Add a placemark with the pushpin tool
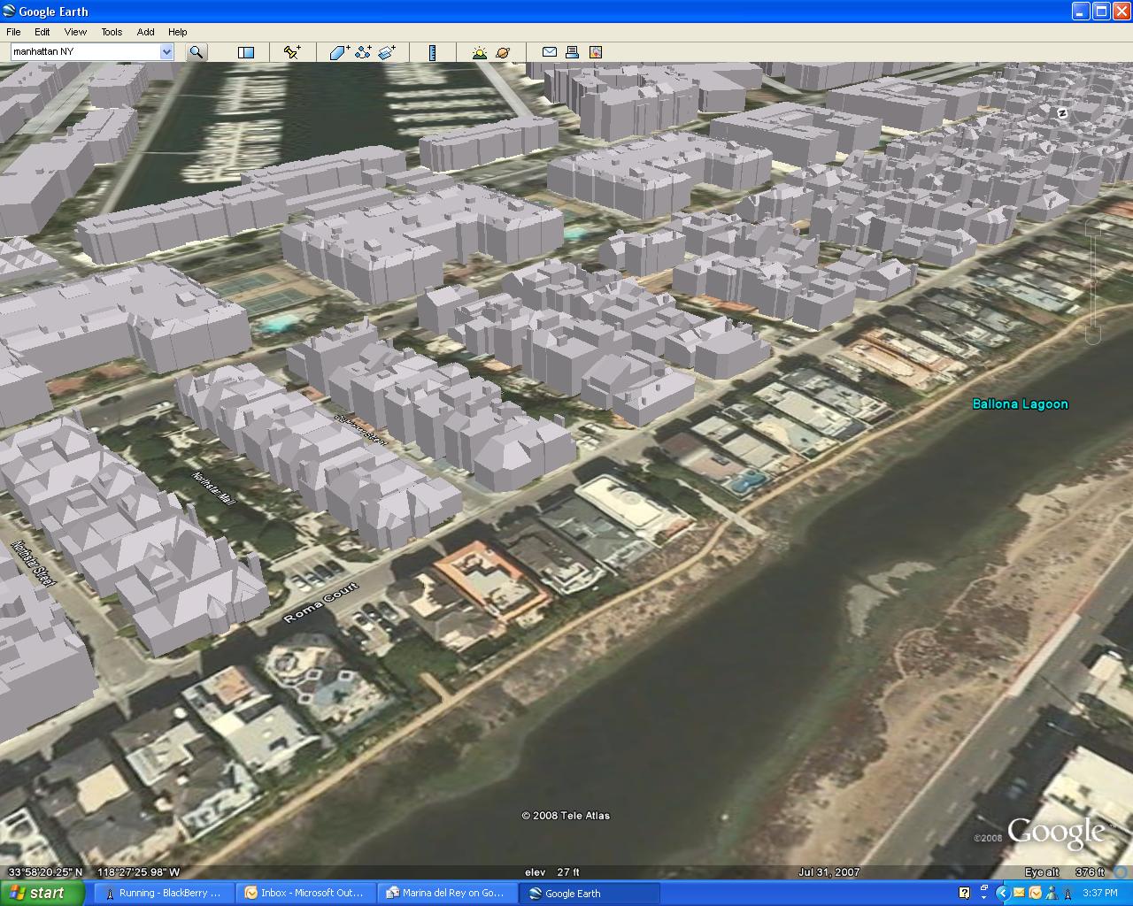Image resolution: width=1133 pixels, height=906 pixels. [292, 52]
